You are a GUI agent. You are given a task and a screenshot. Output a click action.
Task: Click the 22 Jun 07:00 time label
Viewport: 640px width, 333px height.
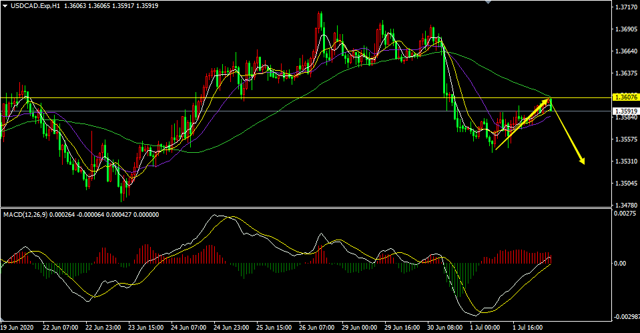tap(61, 327)
